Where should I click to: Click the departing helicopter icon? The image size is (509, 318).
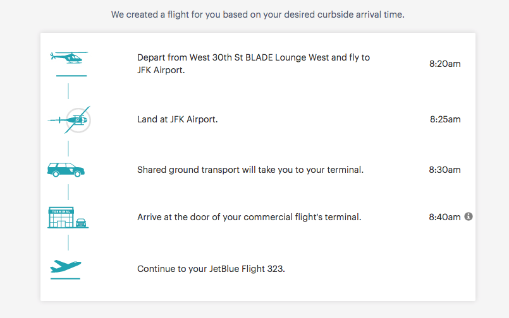tap(68, 58)
